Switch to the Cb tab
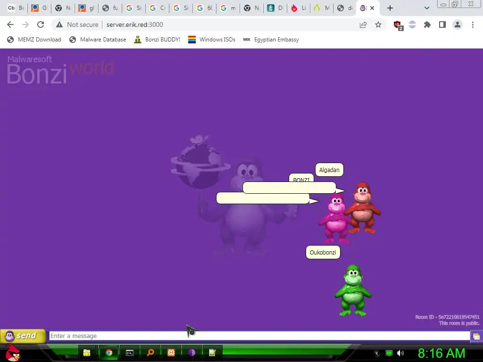 [16, 8]
